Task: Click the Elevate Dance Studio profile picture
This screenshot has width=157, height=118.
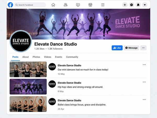Action: (x=21, y=41)
